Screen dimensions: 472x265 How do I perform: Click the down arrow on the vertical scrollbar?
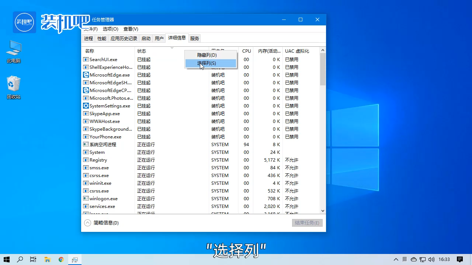point(323,211)
